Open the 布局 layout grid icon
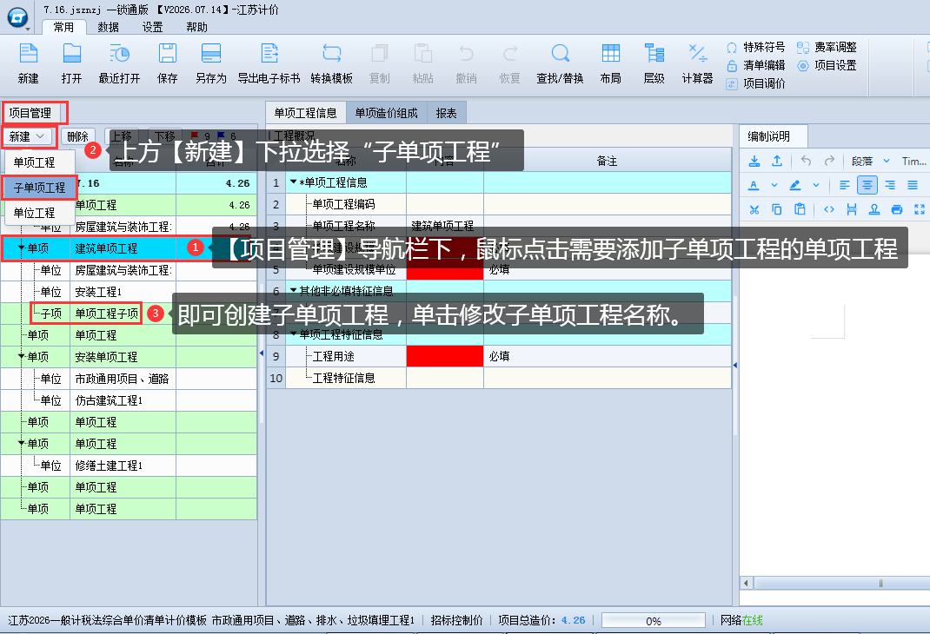The width and height of the screenshot is (930, 634). click(x=610, y=54)
